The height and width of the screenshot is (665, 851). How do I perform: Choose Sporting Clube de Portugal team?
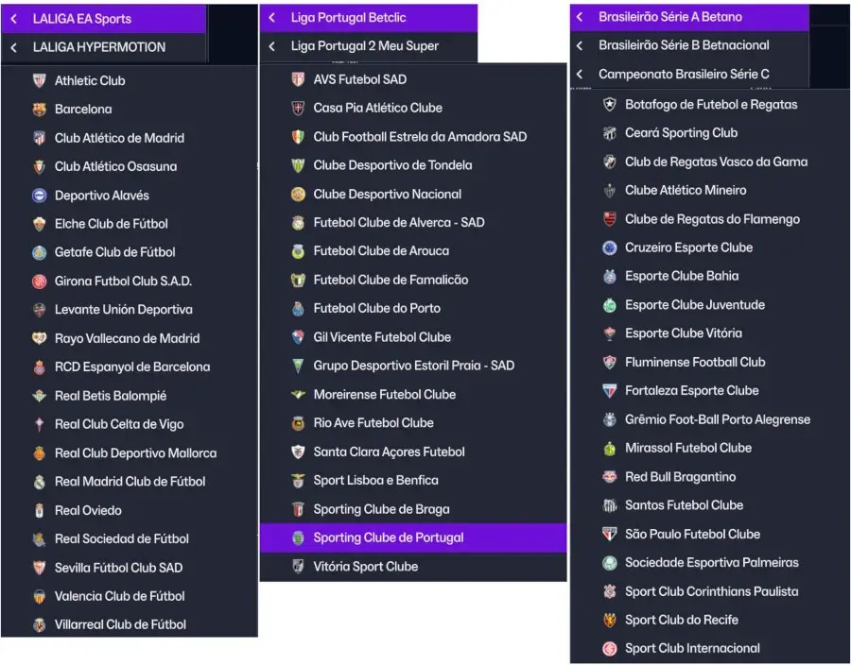point(413,537)
